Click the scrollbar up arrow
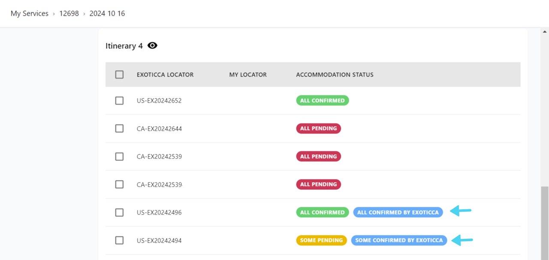 click(545, 31)
